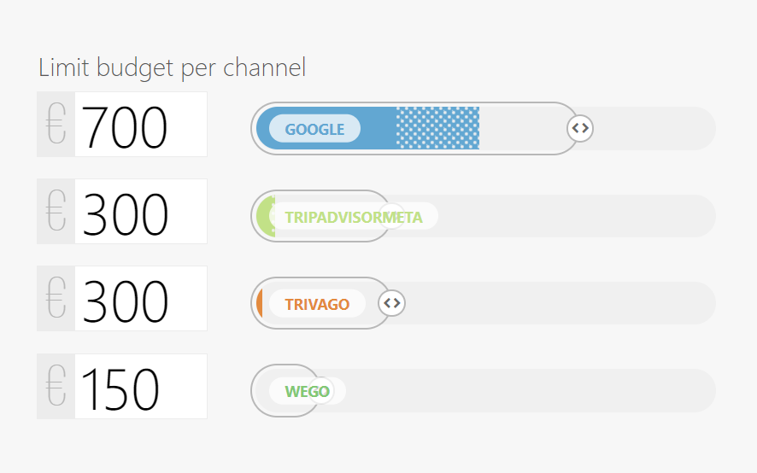Focus the Trivago budget input field
Screen dimensions: 757x473
coord(140,299)
